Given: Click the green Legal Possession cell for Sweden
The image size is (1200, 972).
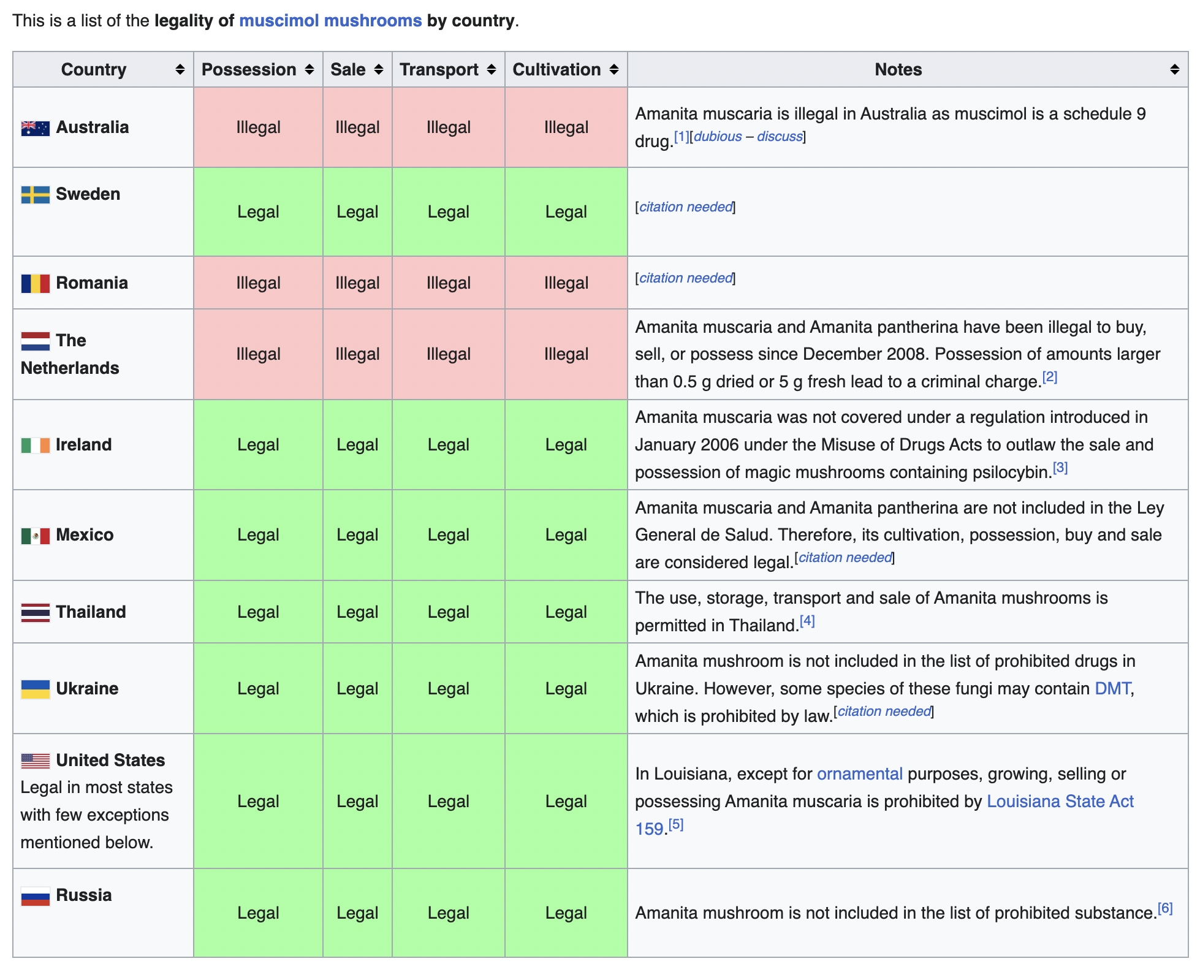Looking at the screenshot, I should (258, 212).
